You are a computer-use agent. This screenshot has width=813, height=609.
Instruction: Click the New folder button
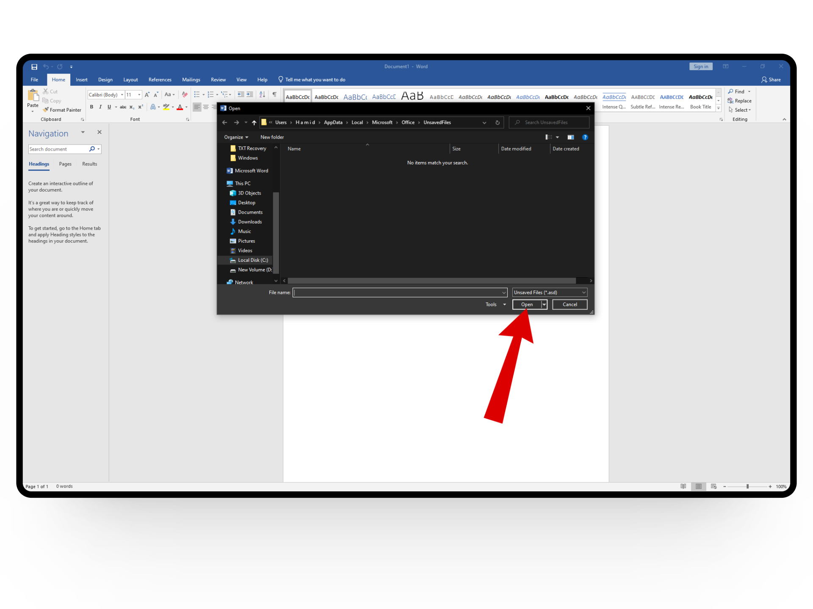[272, 137]
